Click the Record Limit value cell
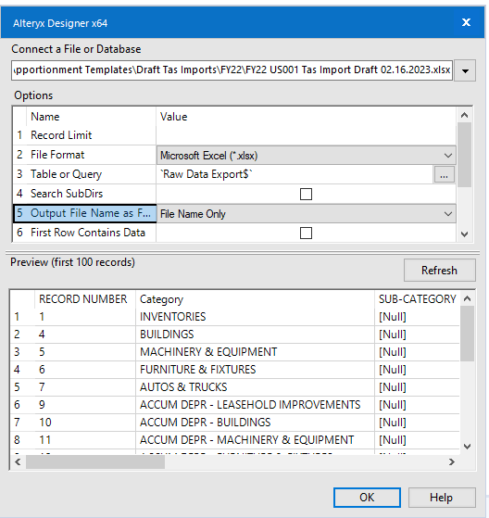Image resolution: width=489 pixels, height=518 pixels. tap(306, 135)
